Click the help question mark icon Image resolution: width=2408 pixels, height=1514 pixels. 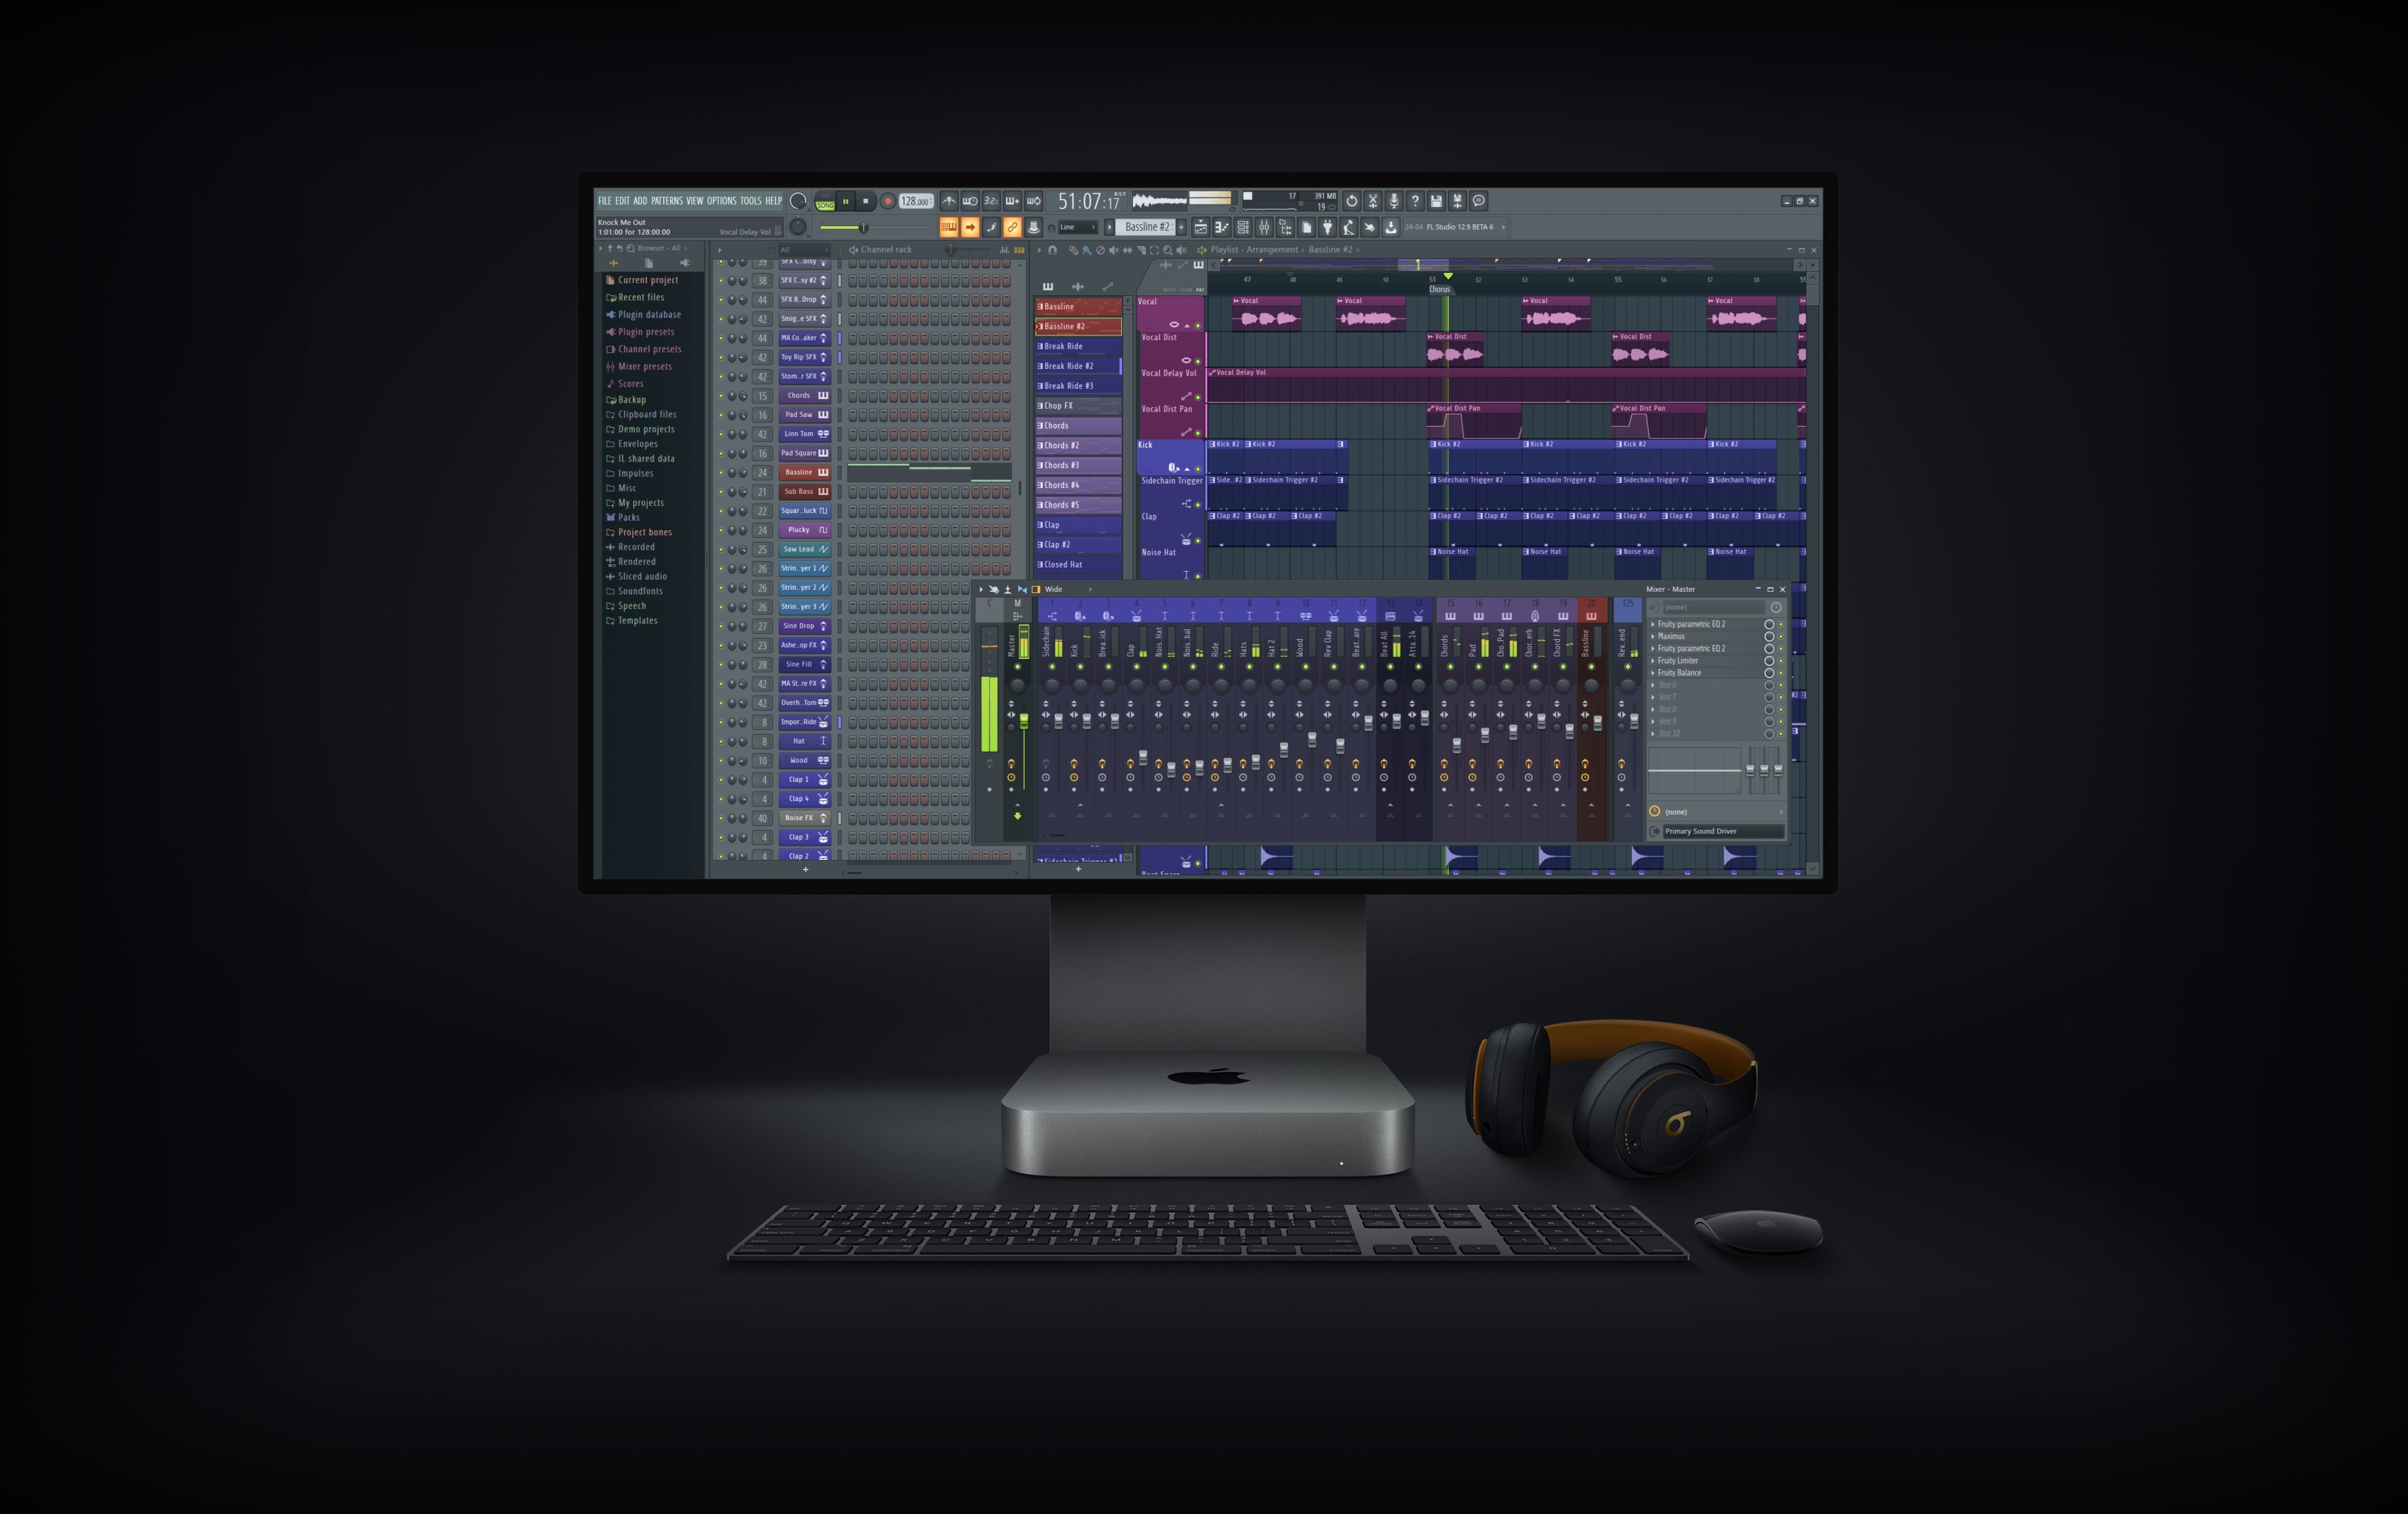pos(1415,201)
